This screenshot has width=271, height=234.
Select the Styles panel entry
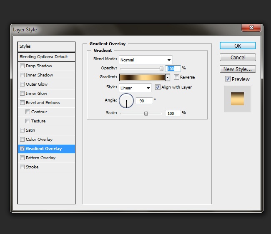pos(46,46)
